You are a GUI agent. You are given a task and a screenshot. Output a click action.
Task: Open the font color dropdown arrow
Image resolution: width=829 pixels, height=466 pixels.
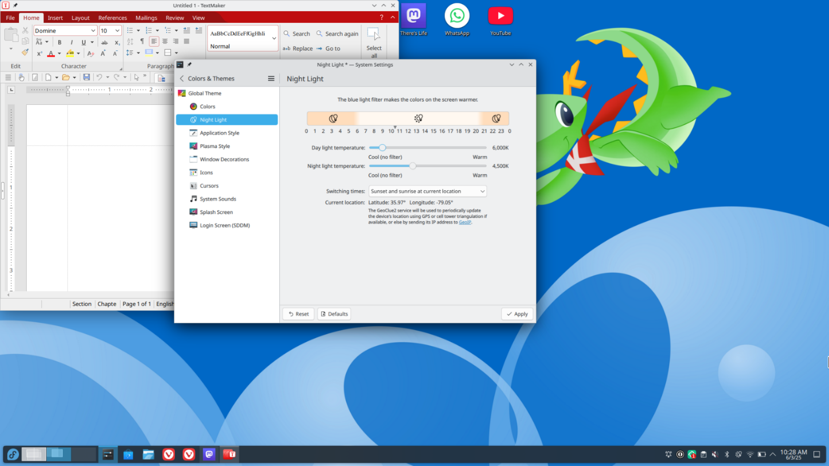(x=59, y=54)
